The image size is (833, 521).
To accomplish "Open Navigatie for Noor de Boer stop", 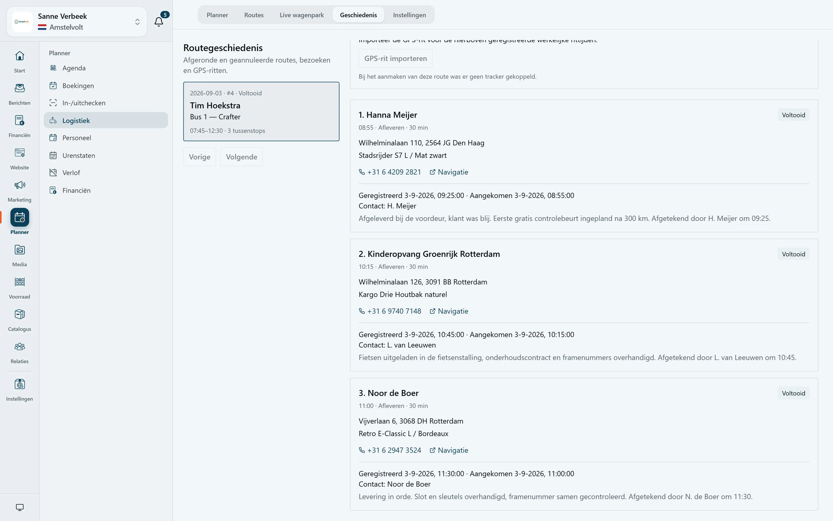I will click(449, 450).
